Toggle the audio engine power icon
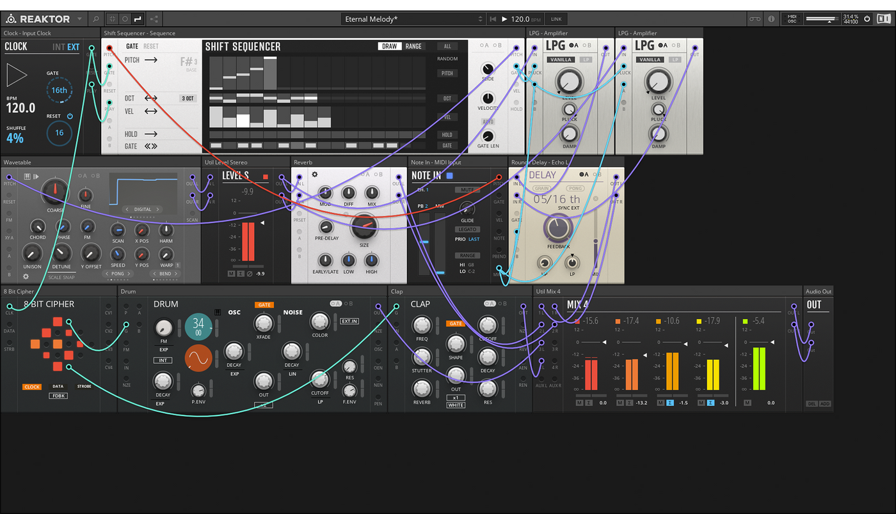The image size is (896, 514). pos(867,19)
